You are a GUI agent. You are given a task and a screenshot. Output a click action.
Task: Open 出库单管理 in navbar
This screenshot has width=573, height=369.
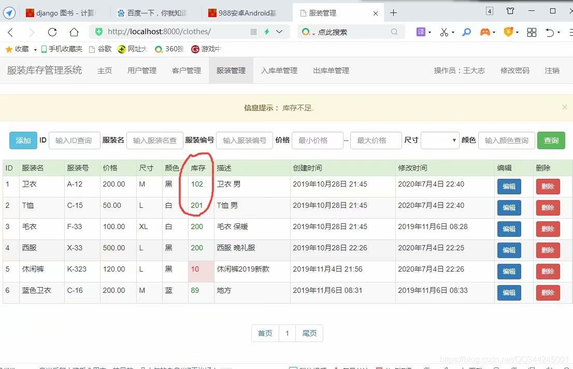coord(331,70)
